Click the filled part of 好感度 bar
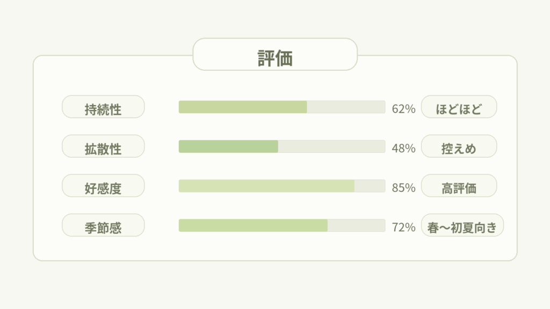 [266, 186]
